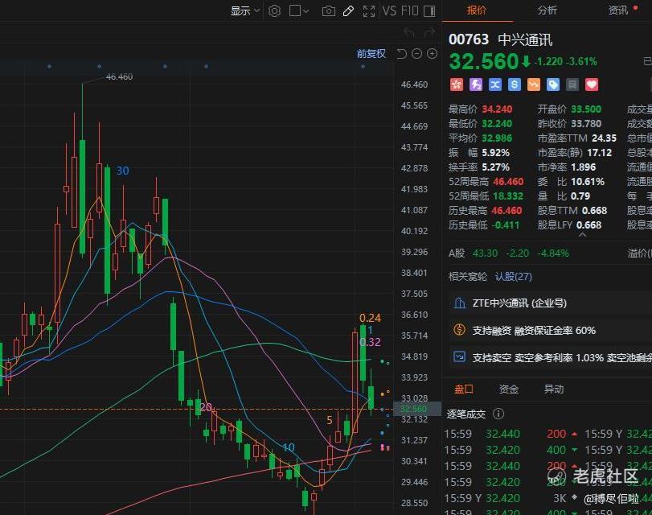Switch to the 资讯 news tab
The image size is (652, 515).
click(618, 10)
